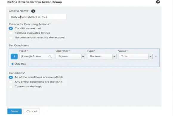Select Any of the conditions are met (OR)
Image resolution: width=173 pixels, height=116 pixels.
click(11, 82)
